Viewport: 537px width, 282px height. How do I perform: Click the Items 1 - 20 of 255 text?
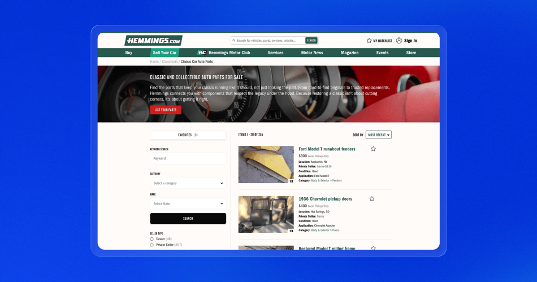pyautogui.click(x=250, y=135)
